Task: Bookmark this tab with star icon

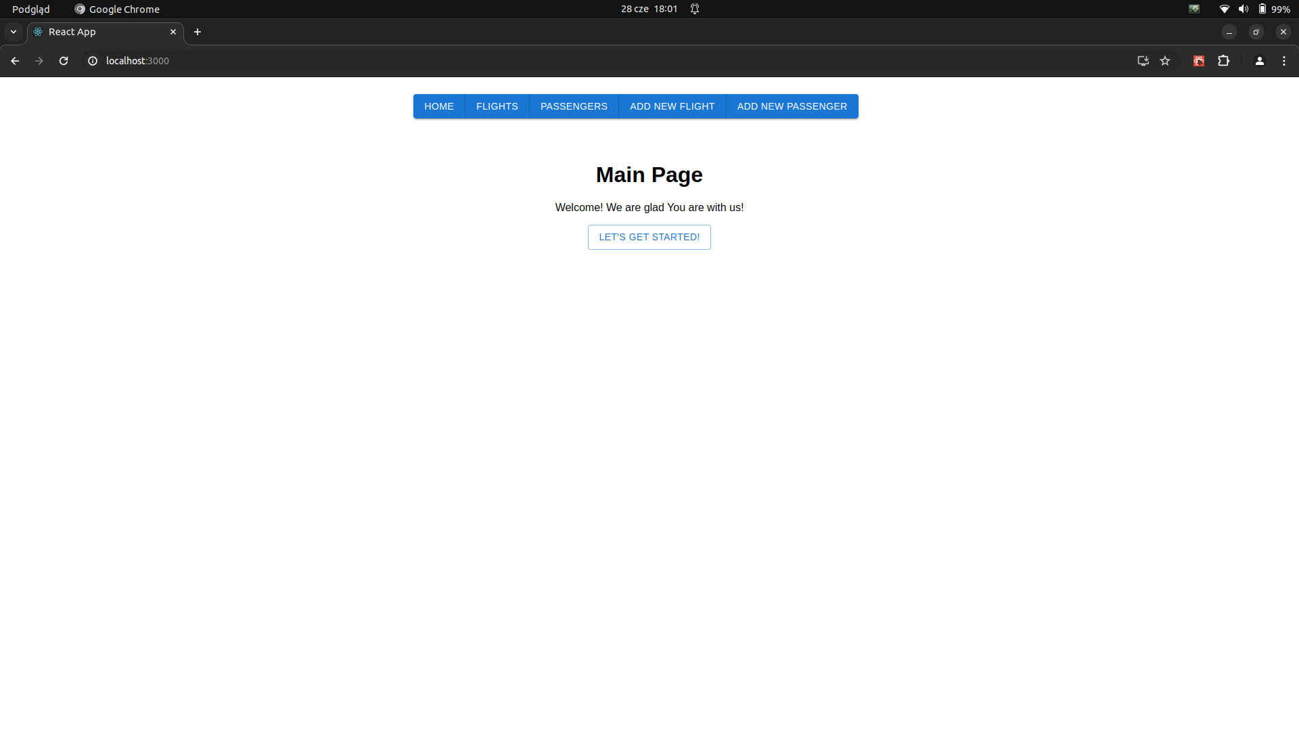Action: coord(1165,61)
